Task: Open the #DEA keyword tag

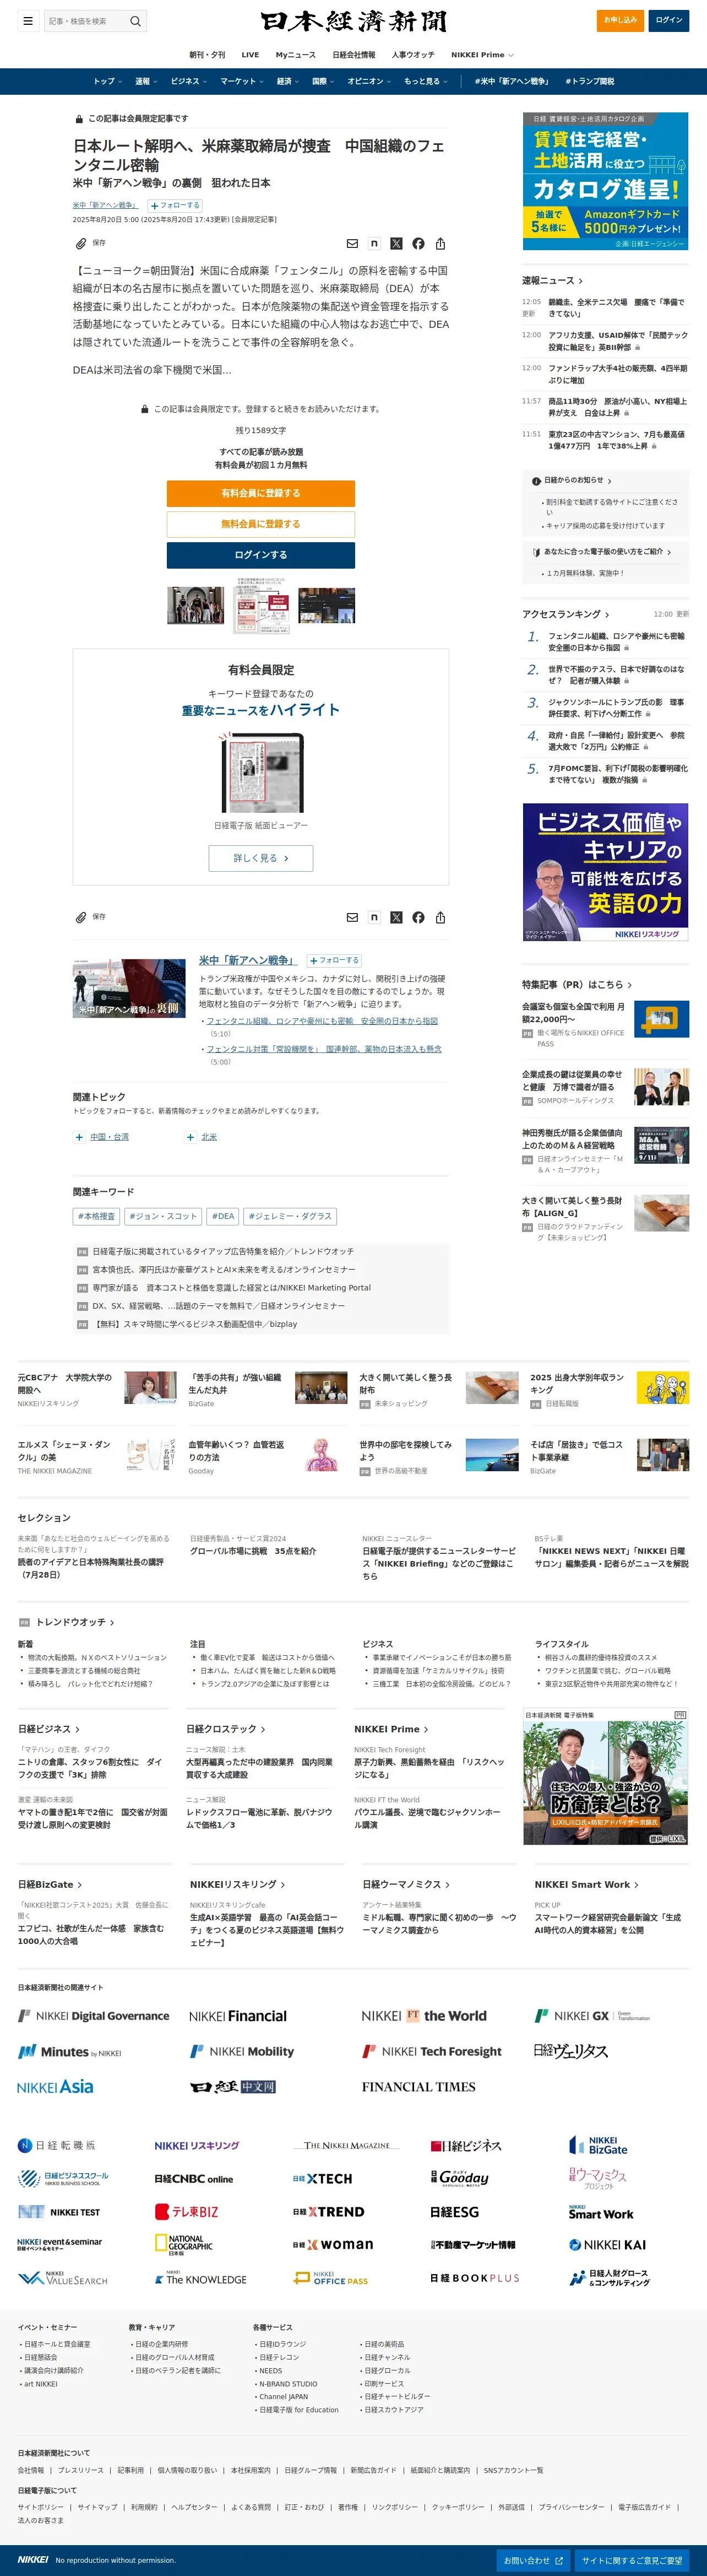Action: pyautogui.click(x=224, y=1217)
